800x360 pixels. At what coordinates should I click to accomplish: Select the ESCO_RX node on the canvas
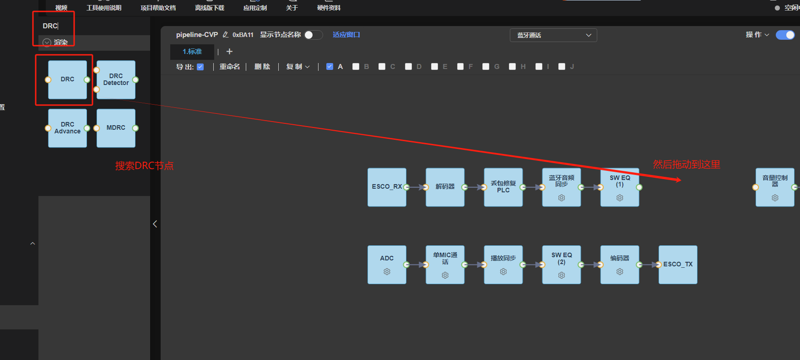pyautogui.click(x=387, y=187)
